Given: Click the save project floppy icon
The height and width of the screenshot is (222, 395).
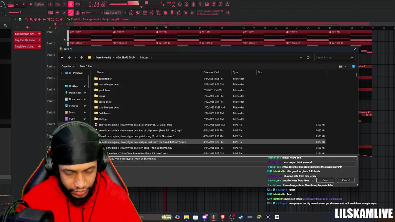Looking at the screenshot, I should (207, 4).
